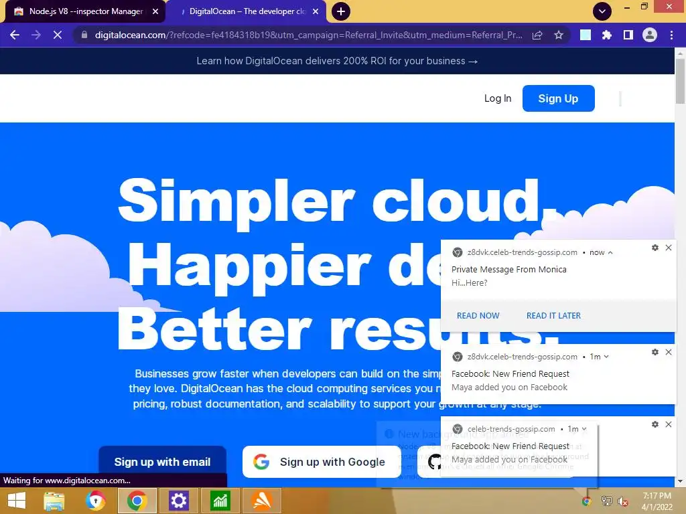The height and width of the screenshot is (514, 686).
Task: Dismiss the bottom celeb-trends-gossip.com notification
Action: pos(669,424)
